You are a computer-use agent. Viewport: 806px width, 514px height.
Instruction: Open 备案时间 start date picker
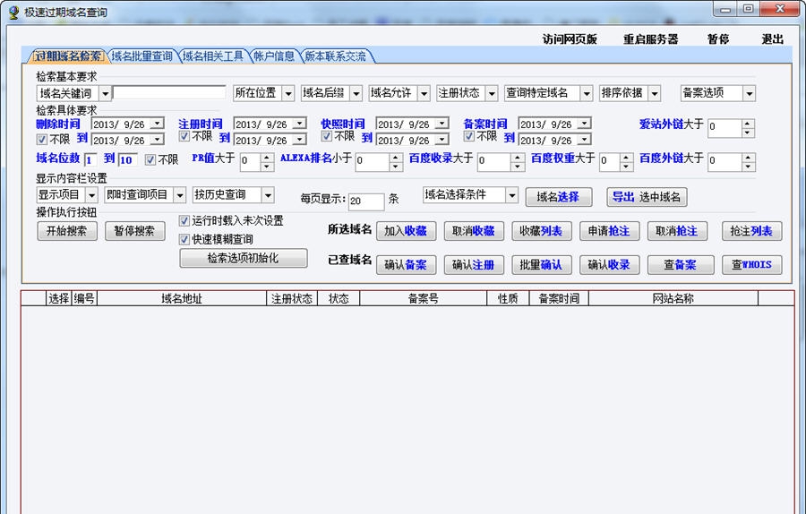click(x=584, y=124)
